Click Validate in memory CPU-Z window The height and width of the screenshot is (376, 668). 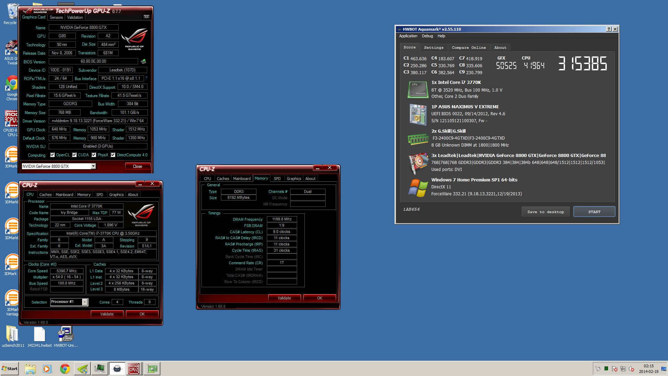point(284,298)
